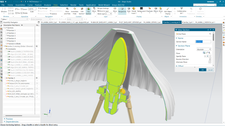Toggle checkbox for Section 1
The image size is (225, 126).
pos(7,30)
